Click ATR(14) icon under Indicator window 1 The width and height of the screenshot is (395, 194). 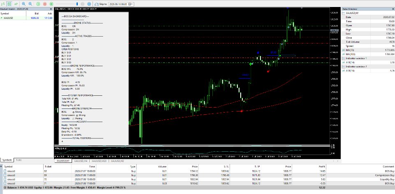tap(344, 62)
